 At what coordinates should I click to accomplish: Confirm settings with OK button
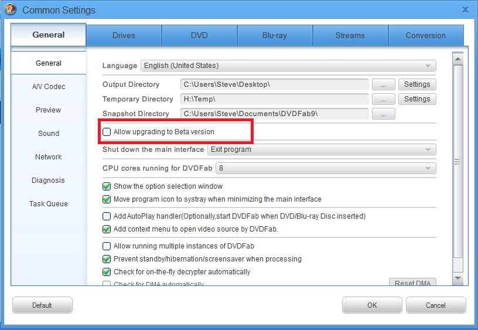click(x=372, y=305)
